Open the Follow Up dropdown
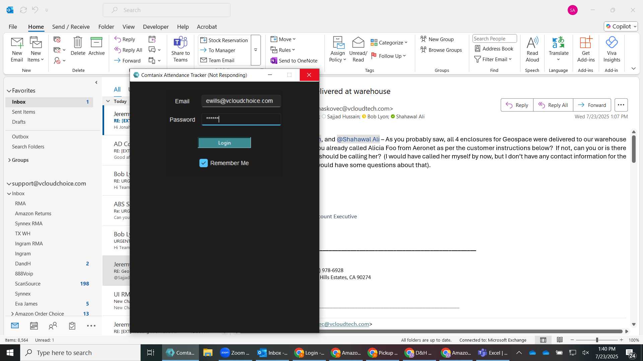Screen dimensions: 643x361 click(388, 56)
